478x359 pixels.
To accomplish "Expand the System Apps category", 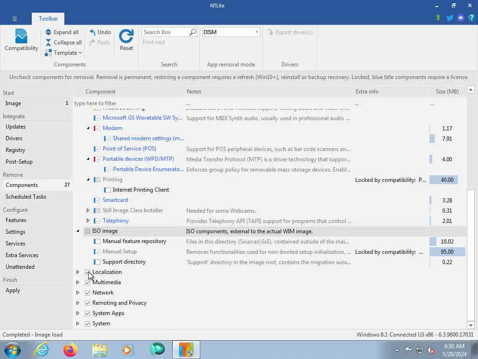I will coord(78,313).
